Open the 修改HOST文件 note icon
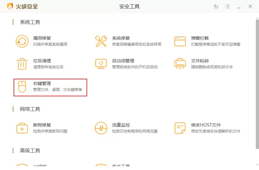The height and width of the screenshot is (170, 259). click(x=180, y=128)
